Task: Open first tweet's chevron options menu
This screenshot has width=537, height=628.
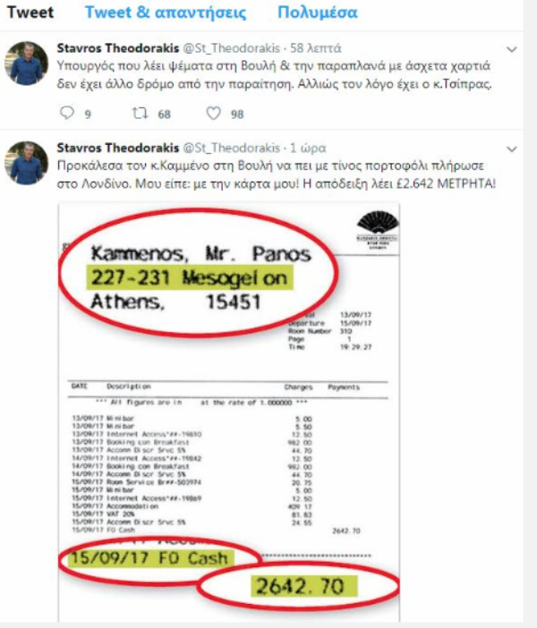Action: [511, 50]
